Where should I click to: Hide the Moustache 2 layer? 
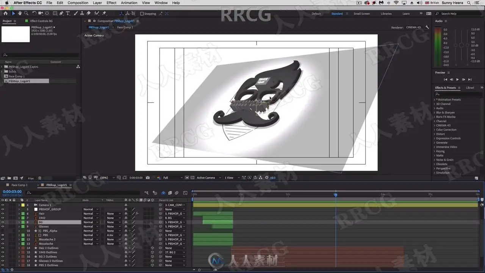point(3,239)
